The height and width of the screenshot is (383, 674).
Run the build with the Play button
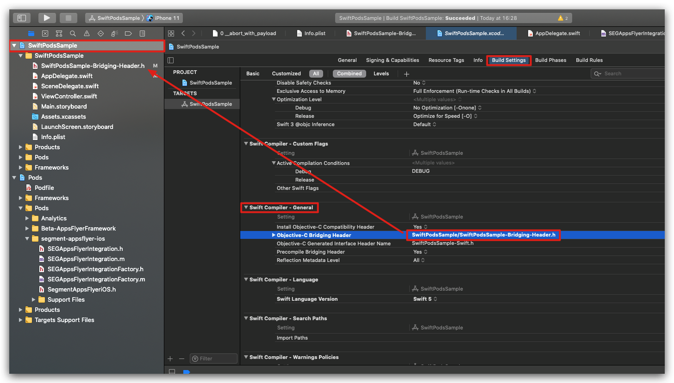point(47,18)
